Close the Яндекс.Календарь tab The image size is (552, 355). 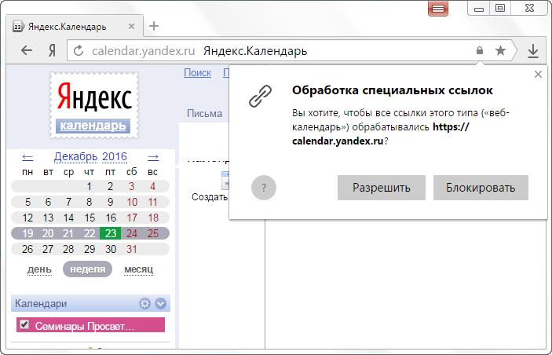coord(131,27)
